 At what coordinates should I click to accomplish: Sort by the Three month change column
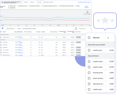coord(28,32)
